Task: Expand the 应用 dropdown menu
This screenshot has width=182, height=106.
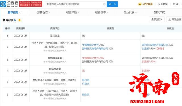Action: (x=176, y=4)
